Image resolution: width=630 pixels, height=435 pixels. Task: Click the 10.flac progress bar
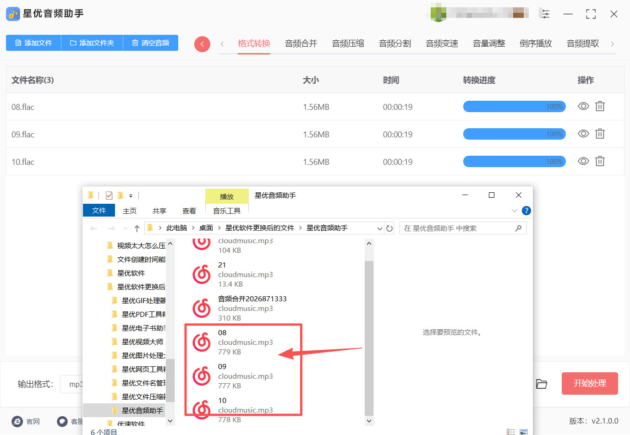coord(515,162)
